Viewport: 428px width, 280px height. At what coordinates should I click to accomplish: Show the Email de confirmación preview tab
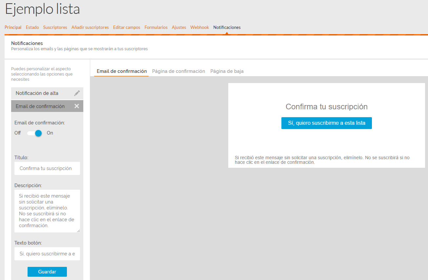pos(122,71)
